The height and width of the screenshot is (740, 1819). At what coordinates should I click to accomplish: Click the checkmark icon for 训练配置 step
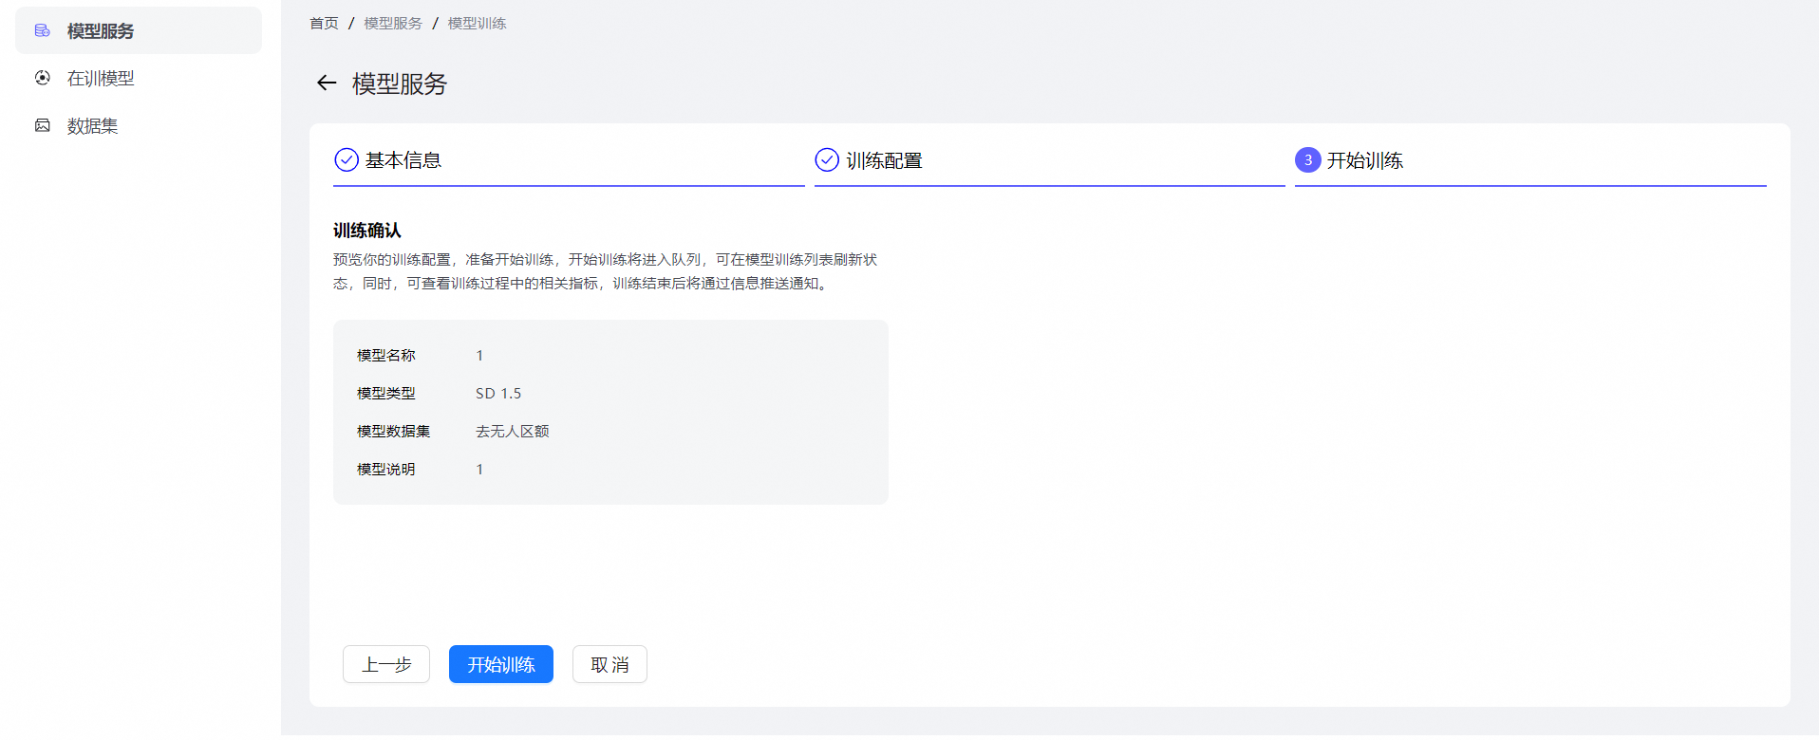(827, 159)
